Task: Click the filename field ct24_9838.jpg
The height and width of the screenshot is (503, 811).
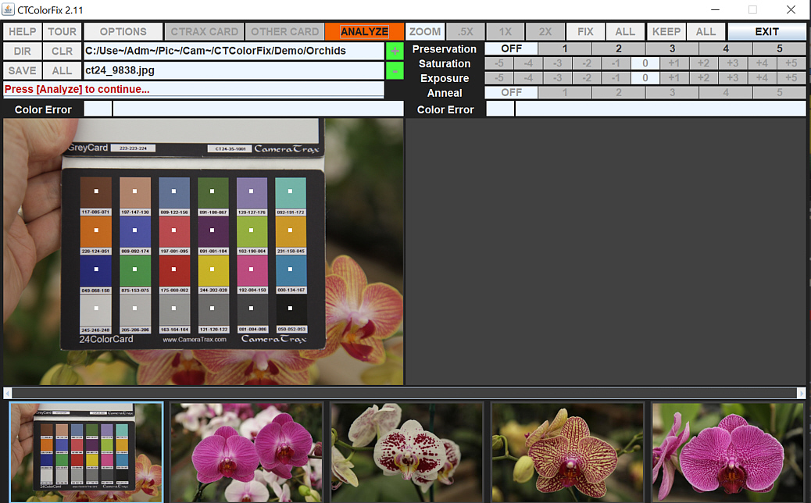Action: point(233,70)
